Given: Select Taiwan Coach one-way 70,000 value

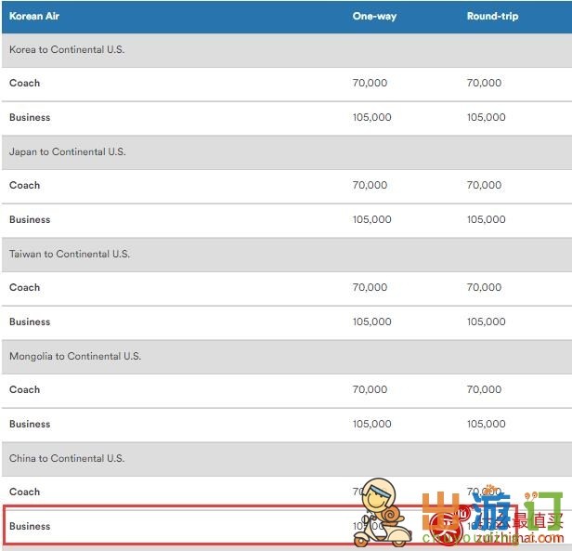Looking at the screenshot, I should tap(370, 287).
